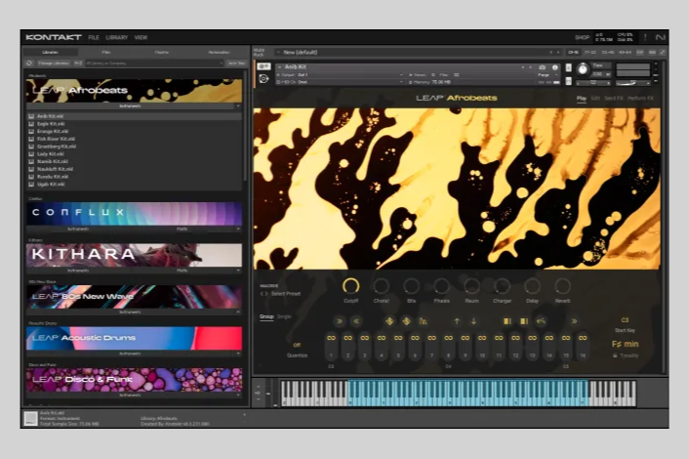Click the Select Preset arrows icon
This screenshot has width=689, height=459.
click(263, 294)
